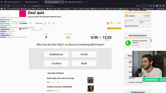The image size is (166, 93).
Task: Click pocket save icon in toolbar
Action: pyautogui.click(x=150, y=6)
